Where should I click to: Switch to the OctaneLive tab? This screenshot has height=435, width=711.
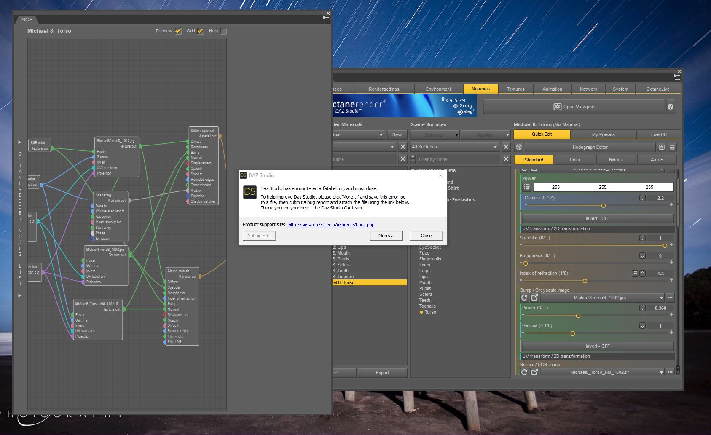(658, 89)
